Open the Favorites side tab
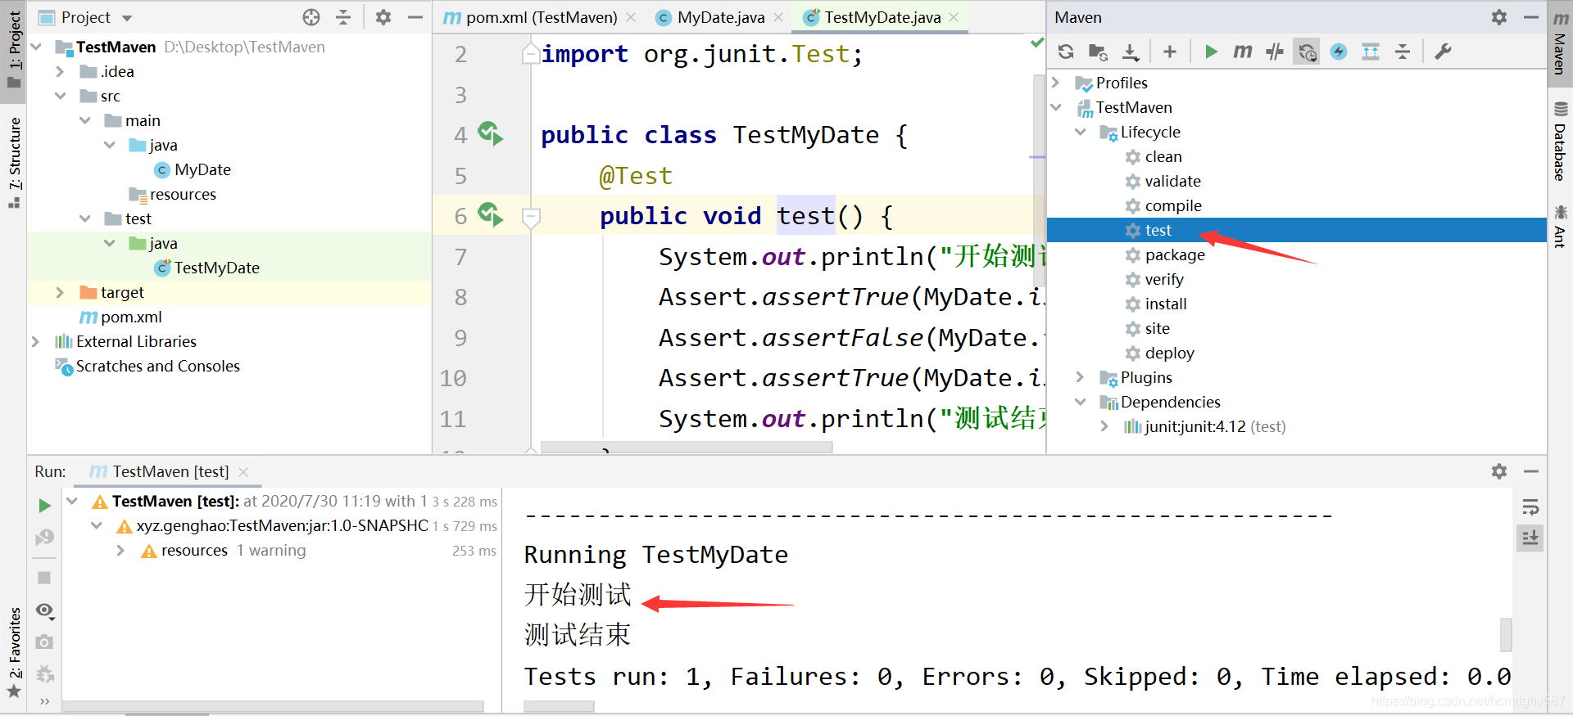The width and height of the screenshot is (1573, 716). pos(14,651)
